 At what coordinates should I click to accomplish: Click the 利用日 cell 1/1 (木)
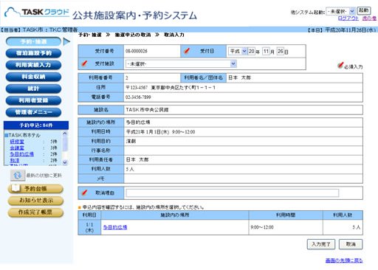tap(89, 227)
